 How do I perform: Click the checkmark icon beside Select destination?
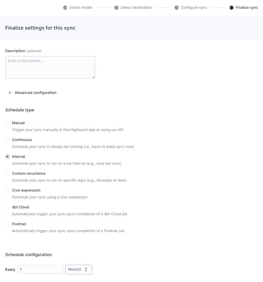pyautogui.click(x=116, y=7)
